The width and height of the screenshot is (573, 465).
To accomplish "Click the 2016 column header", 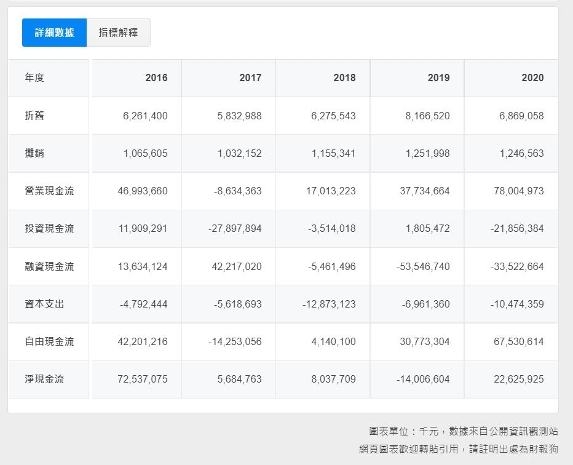I will [156, 77].
